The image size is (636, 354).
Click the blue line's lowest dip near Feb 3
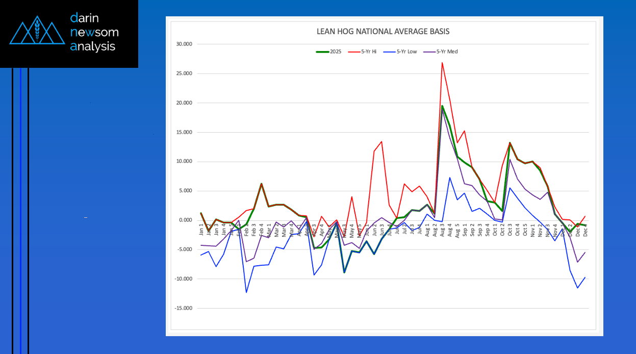coord(246,292)
